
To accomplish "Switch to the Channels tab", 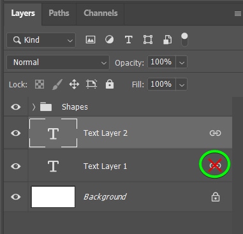I will [x=101, y=13].
